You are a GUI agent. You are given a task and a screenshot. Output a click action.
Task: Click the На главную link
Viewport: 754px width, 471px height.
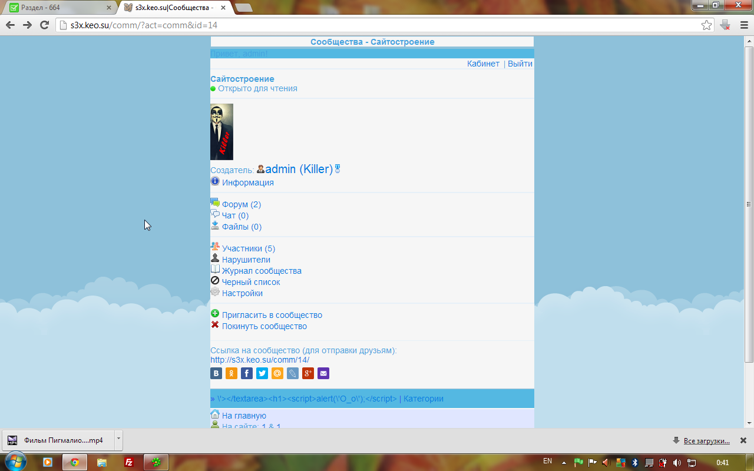244,416
